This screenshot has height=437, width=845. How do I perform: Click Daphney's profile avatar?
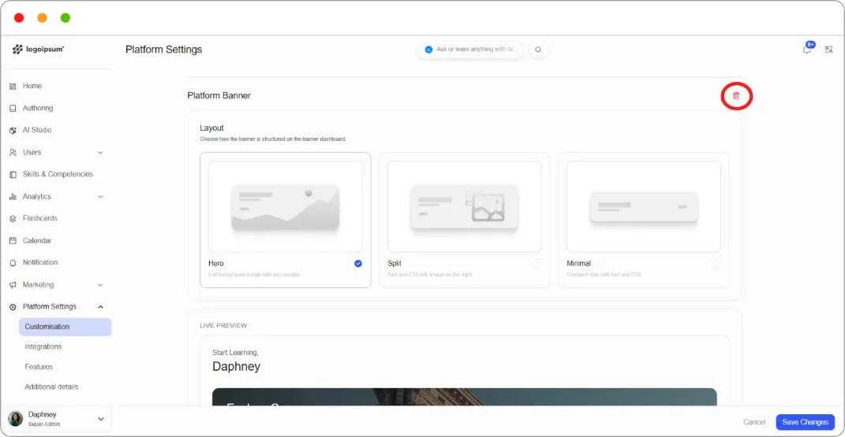[x=16, y=419]
